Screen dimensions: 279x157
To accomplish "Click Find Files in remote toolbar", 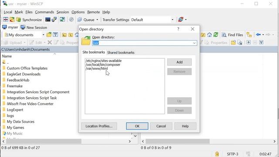I will tap(232, 35).
